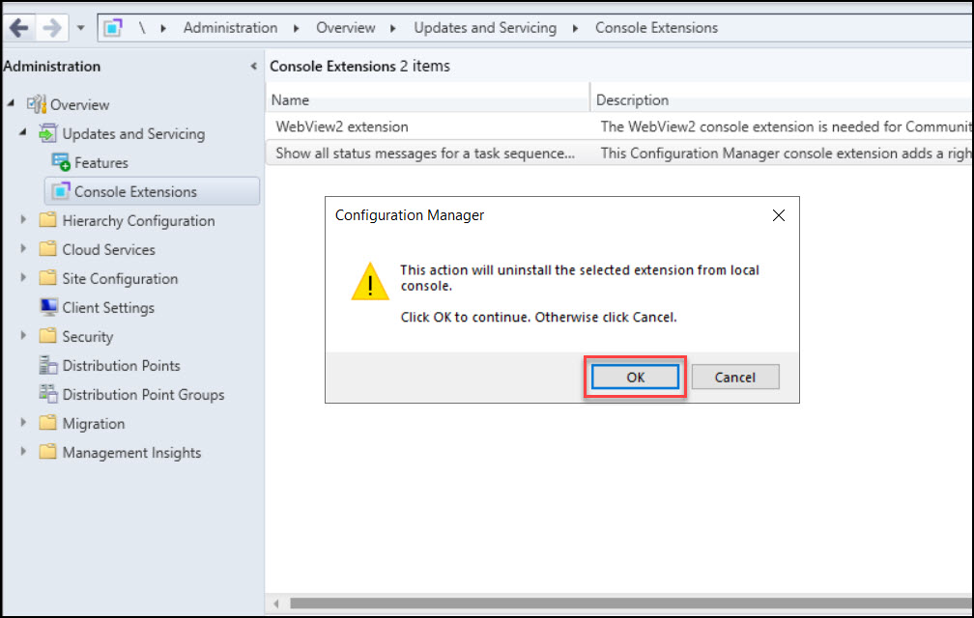The image size is (974, 618).
Task: Open Cloud Services tree item
Action: tap(108, 249)
